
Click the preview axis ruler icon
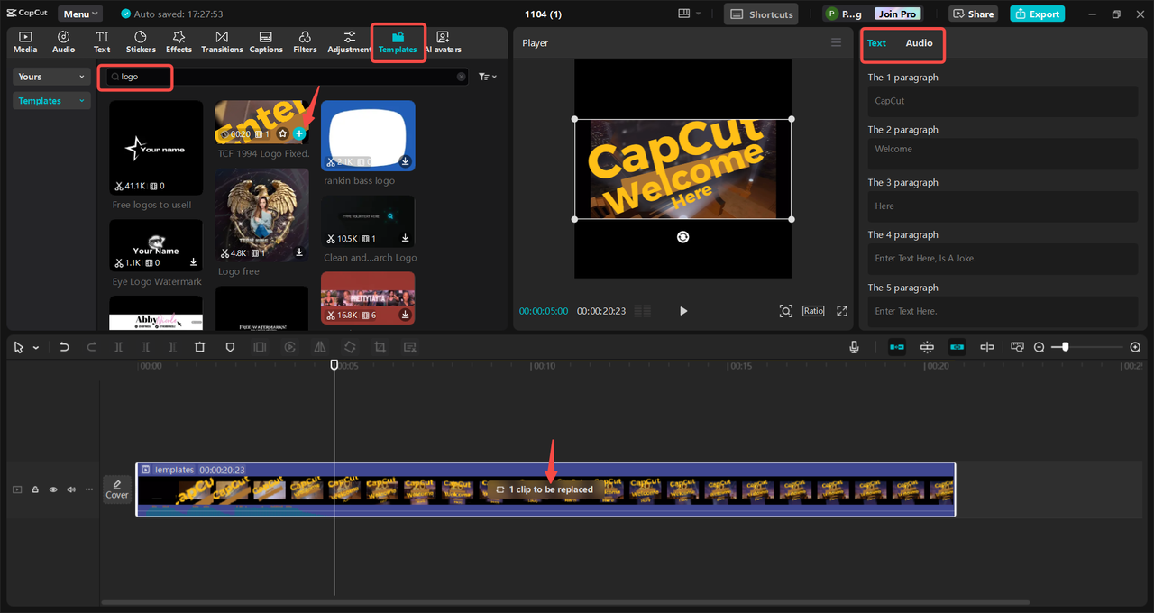(1017, 347)
